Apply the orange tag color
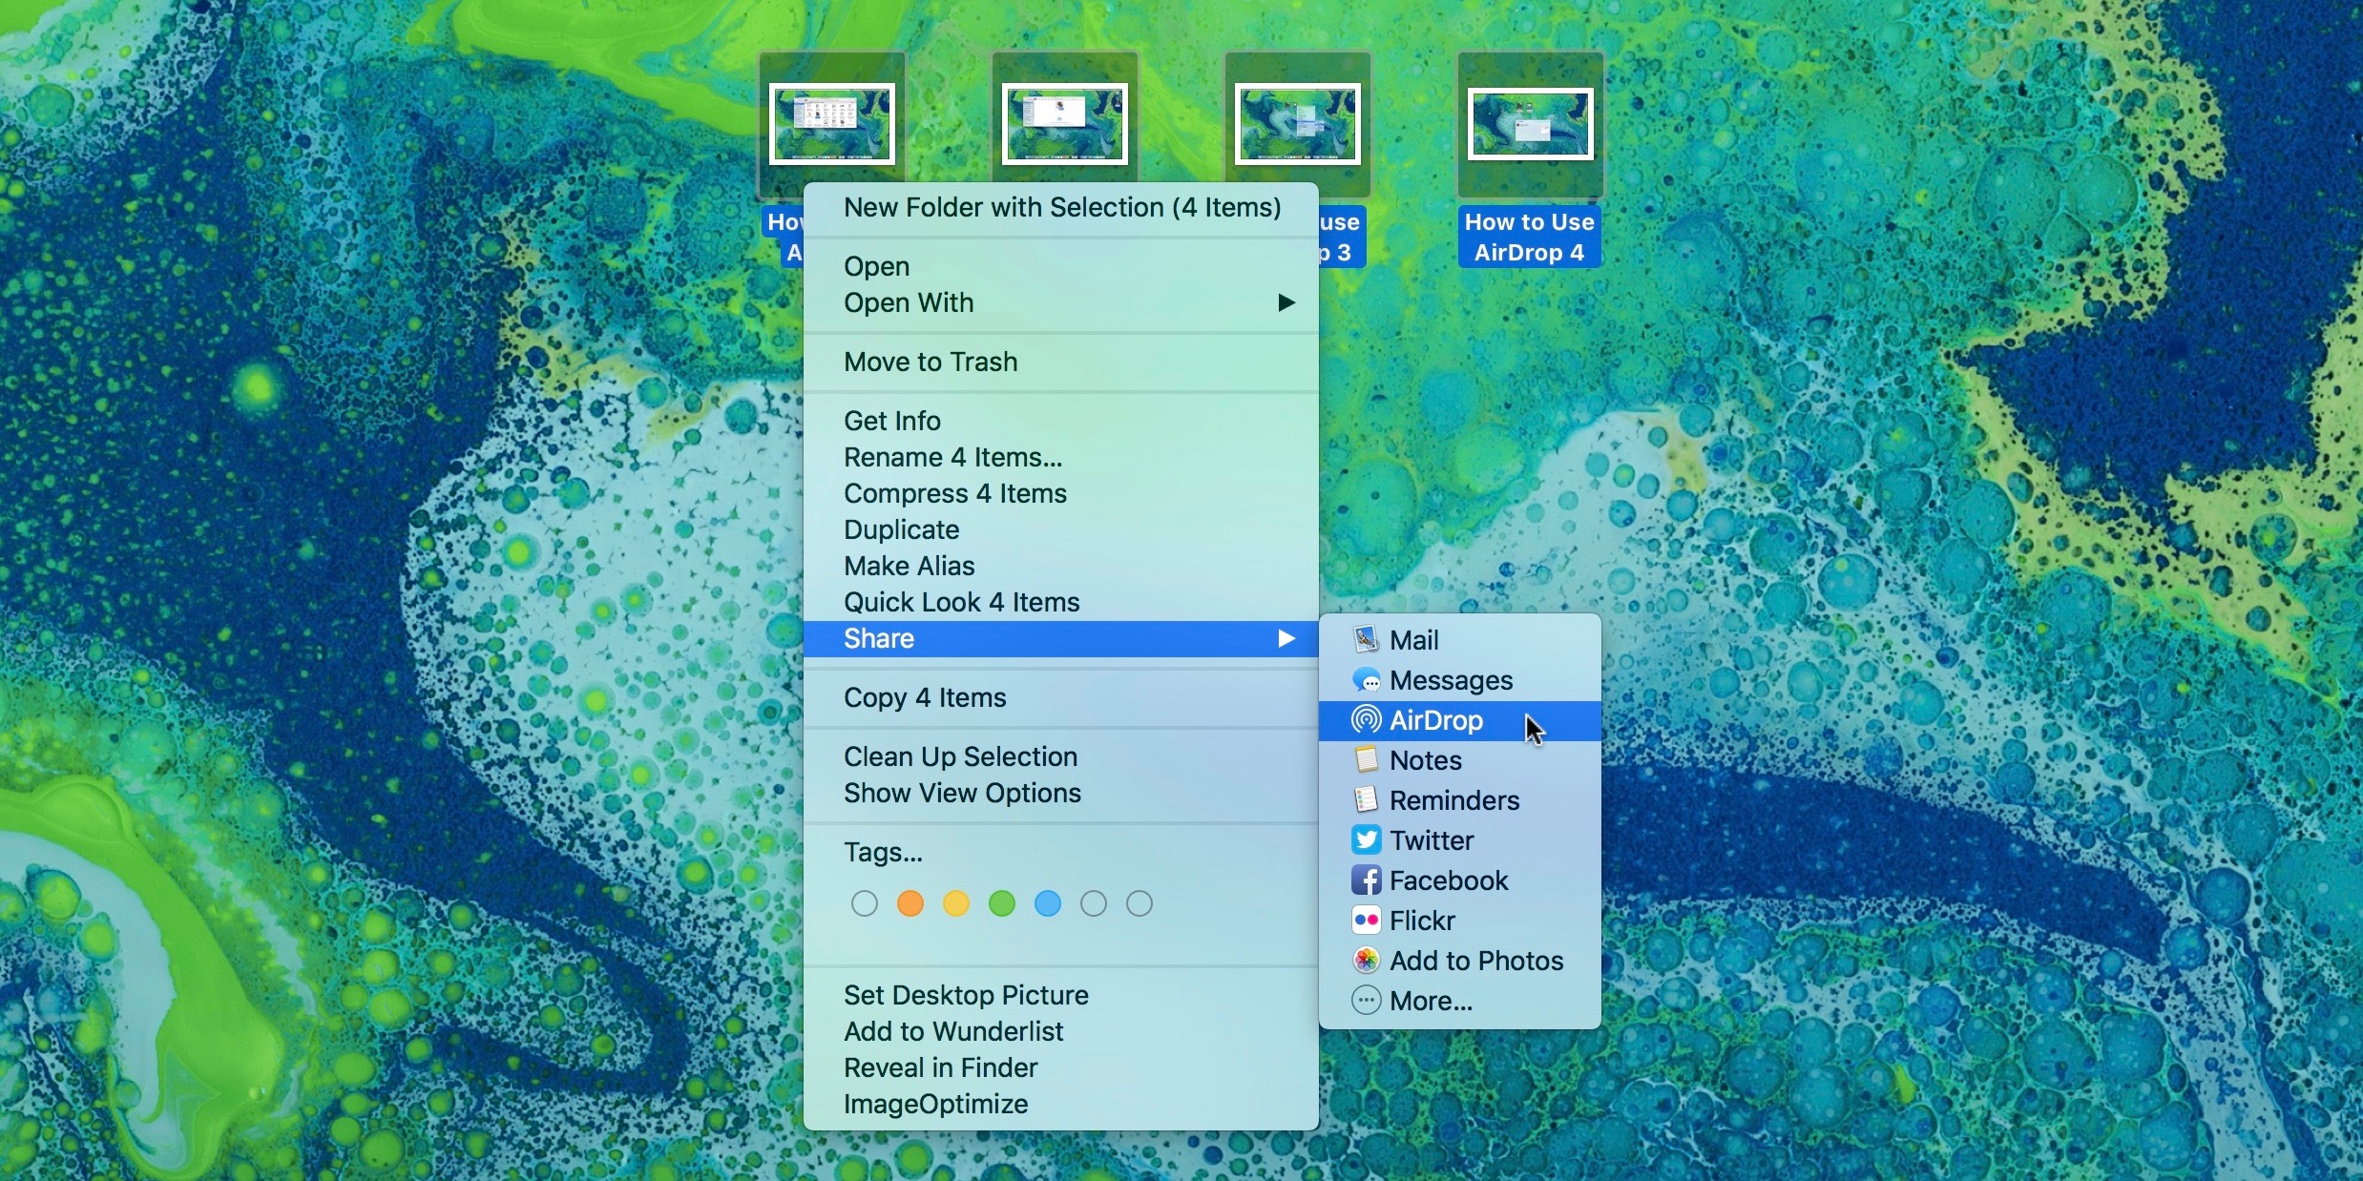Image resolution: width=2363 pixels, height=1181 pixels. tap(910, 903)
